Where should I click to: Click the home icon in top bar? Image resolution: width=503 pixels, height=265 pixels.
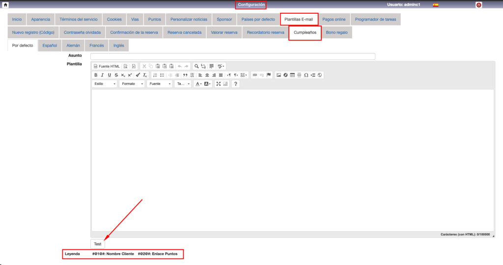click(x=5, y=5)
